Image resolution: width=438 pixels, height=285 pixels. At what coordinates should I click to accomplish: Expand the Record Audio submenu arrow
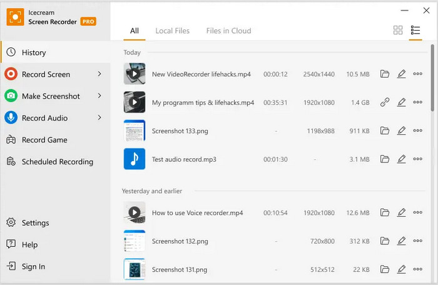point(99,118)
